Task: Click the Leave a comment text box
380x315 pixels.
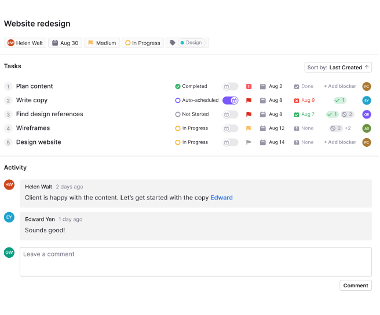Action: click(x=195, y=262)
